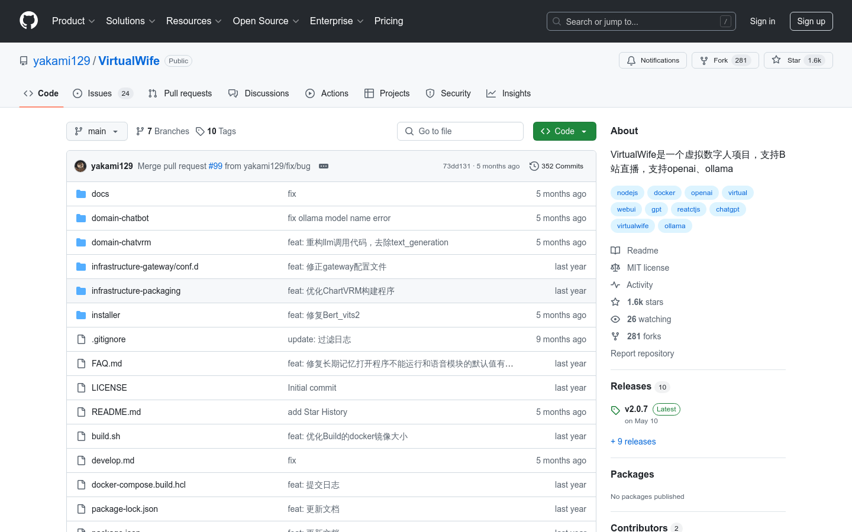Switch to the Security tab
852x532 pixels.
pyautogui.click(x=448, y=93)
